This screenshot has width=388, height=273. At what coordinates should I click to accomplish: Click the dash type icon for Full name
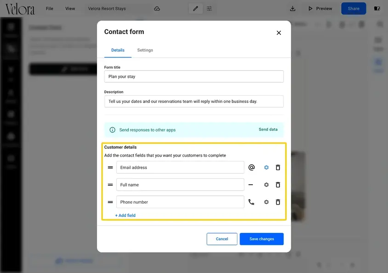tap(251, 185)
